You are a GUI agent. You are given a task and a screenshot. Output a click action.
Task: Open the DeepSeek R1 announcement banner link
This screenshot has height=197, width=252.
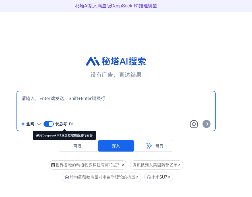tap(116, 6)
